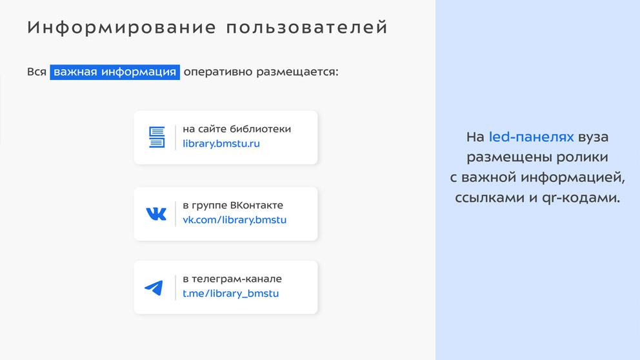Click the library website document icon
The height and width of the screenshot is (360, 640).
pos(157,137)
